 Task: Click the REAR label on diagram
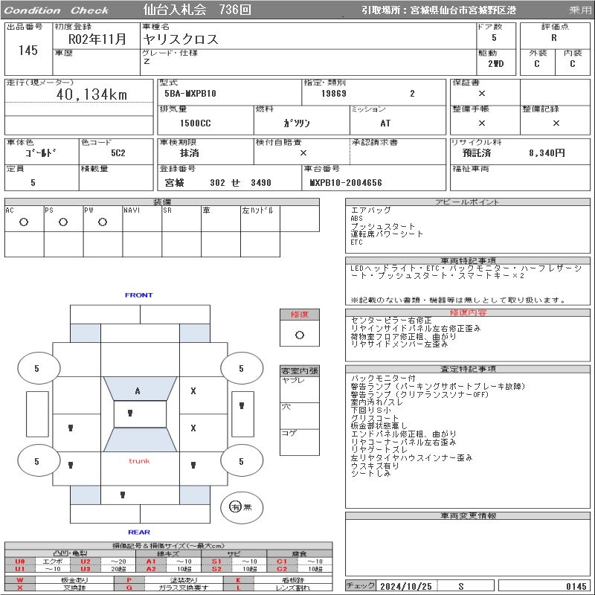139,533
